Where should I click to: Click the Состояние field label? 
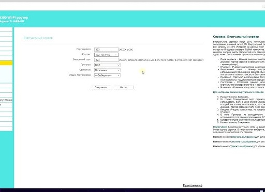[x=85, y=70]
